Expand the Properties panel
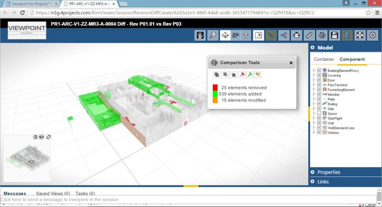This screenshot has height=207, width=382. tap(345, 172)
